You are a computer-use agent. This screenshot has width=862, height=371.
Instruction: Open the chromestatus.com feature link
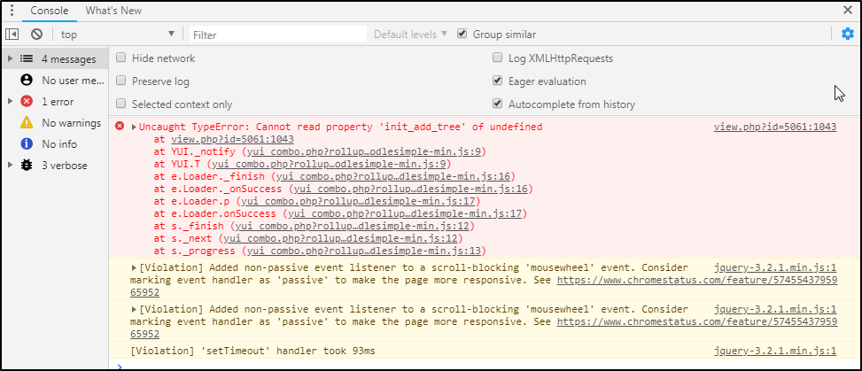pos(696,279)
